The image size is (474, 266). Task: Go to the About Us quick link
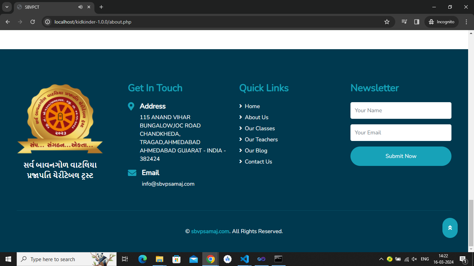(256, 117)
